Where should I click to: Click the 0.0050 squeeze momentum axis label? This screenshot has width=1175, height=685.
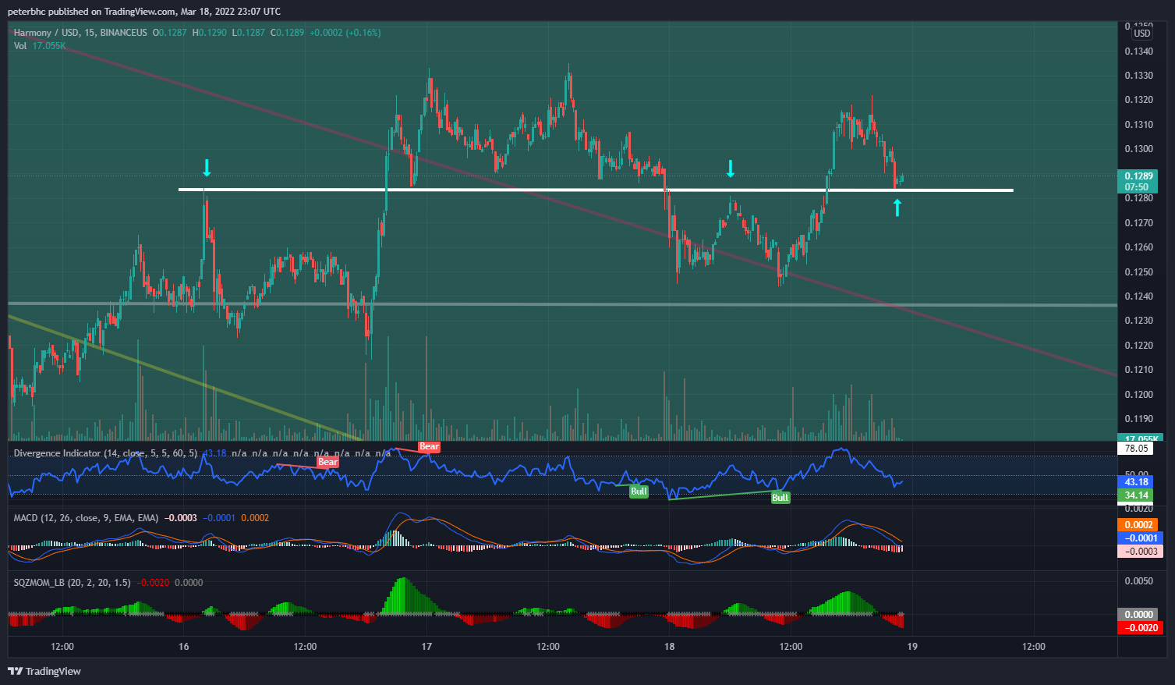pyautogui.click(x=1138, y=581)
